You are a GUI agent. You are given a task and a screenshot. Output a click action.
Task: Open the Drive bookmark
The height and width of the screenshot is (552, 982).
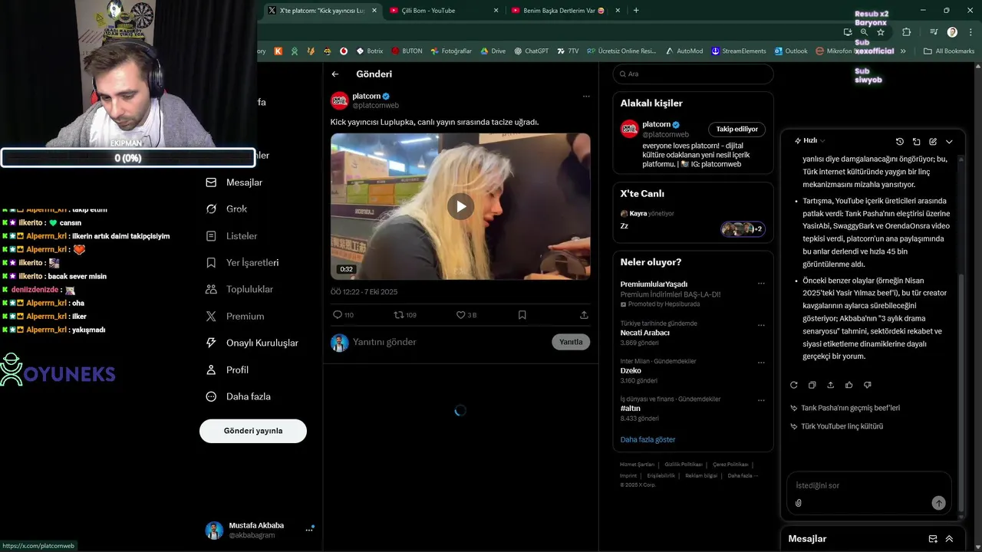(493, 51)
